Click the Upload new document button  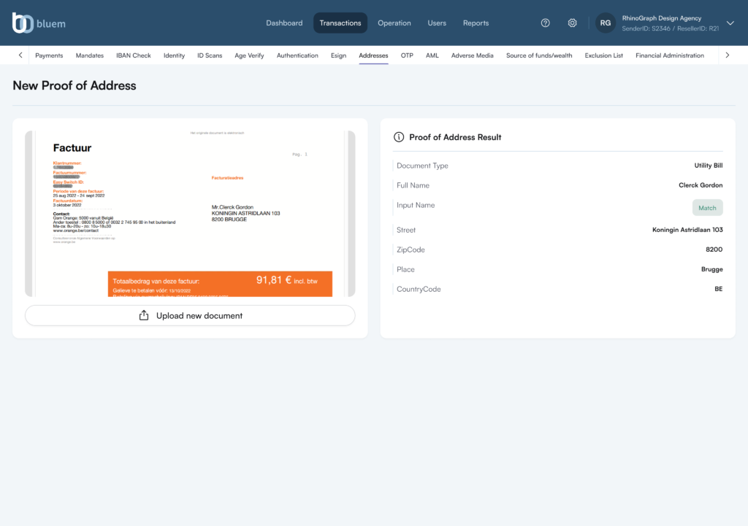click(x=190, y=315)
